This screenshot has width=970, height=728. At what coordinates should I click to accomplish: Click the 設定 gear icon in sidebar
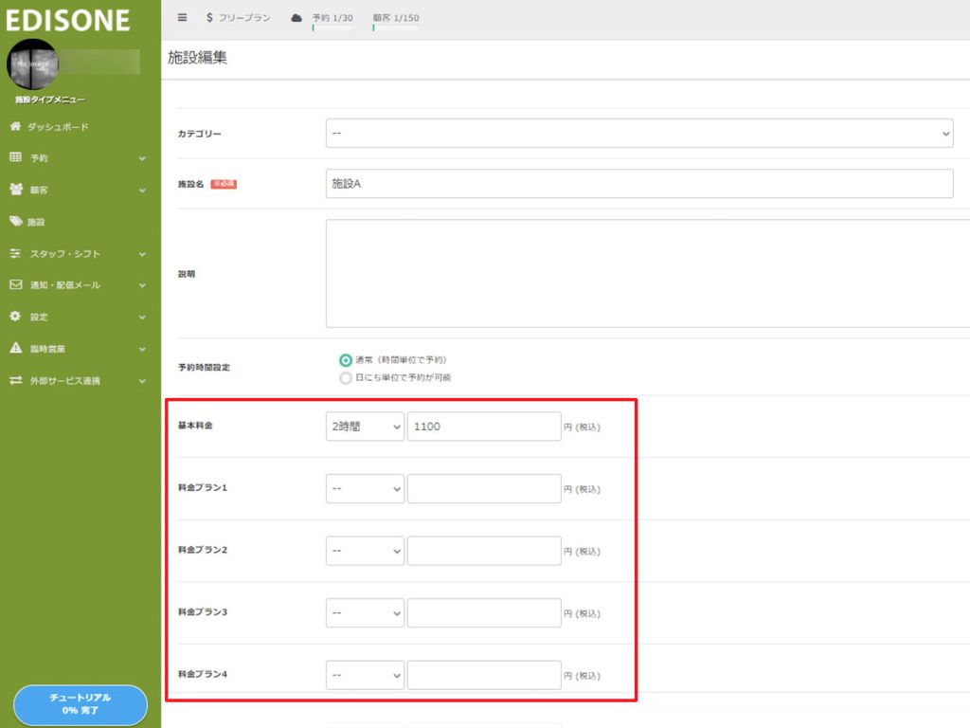tap(15, 317)
